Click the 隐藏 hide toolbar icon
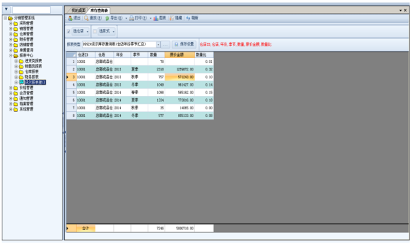Image resolution: width=411 pixels, height=244 pixels. [172, 18]
